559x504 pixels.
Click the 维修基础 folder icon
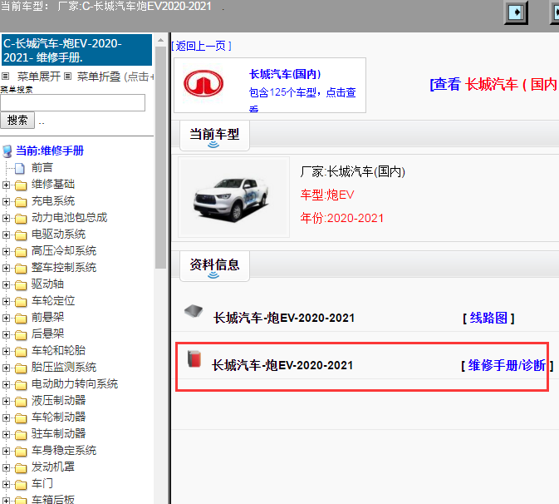point(21,185)
